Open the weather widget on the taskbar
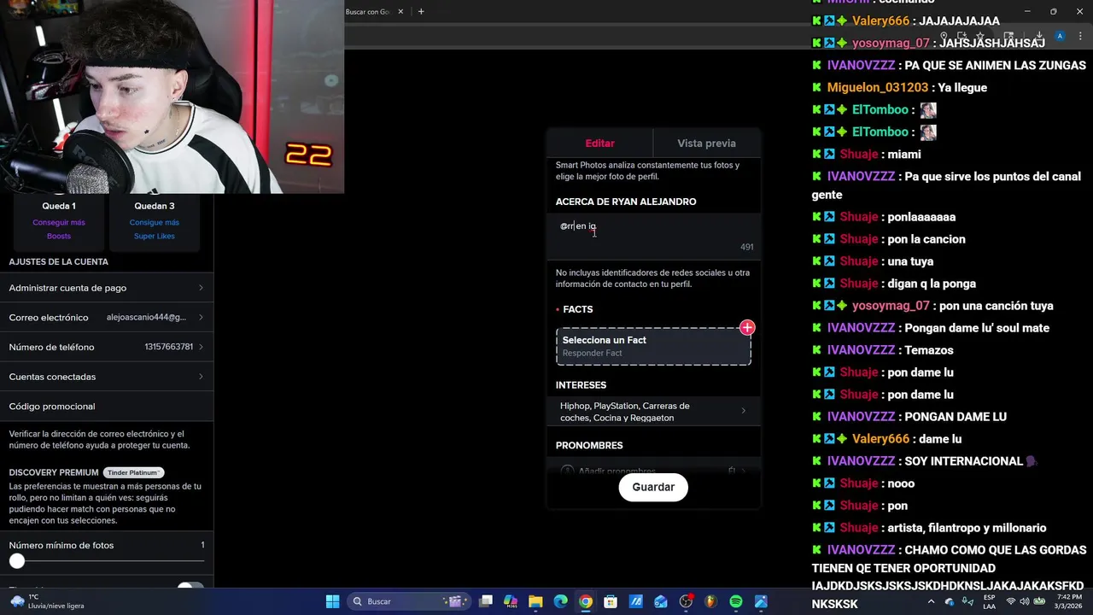 tap(47, 601)
